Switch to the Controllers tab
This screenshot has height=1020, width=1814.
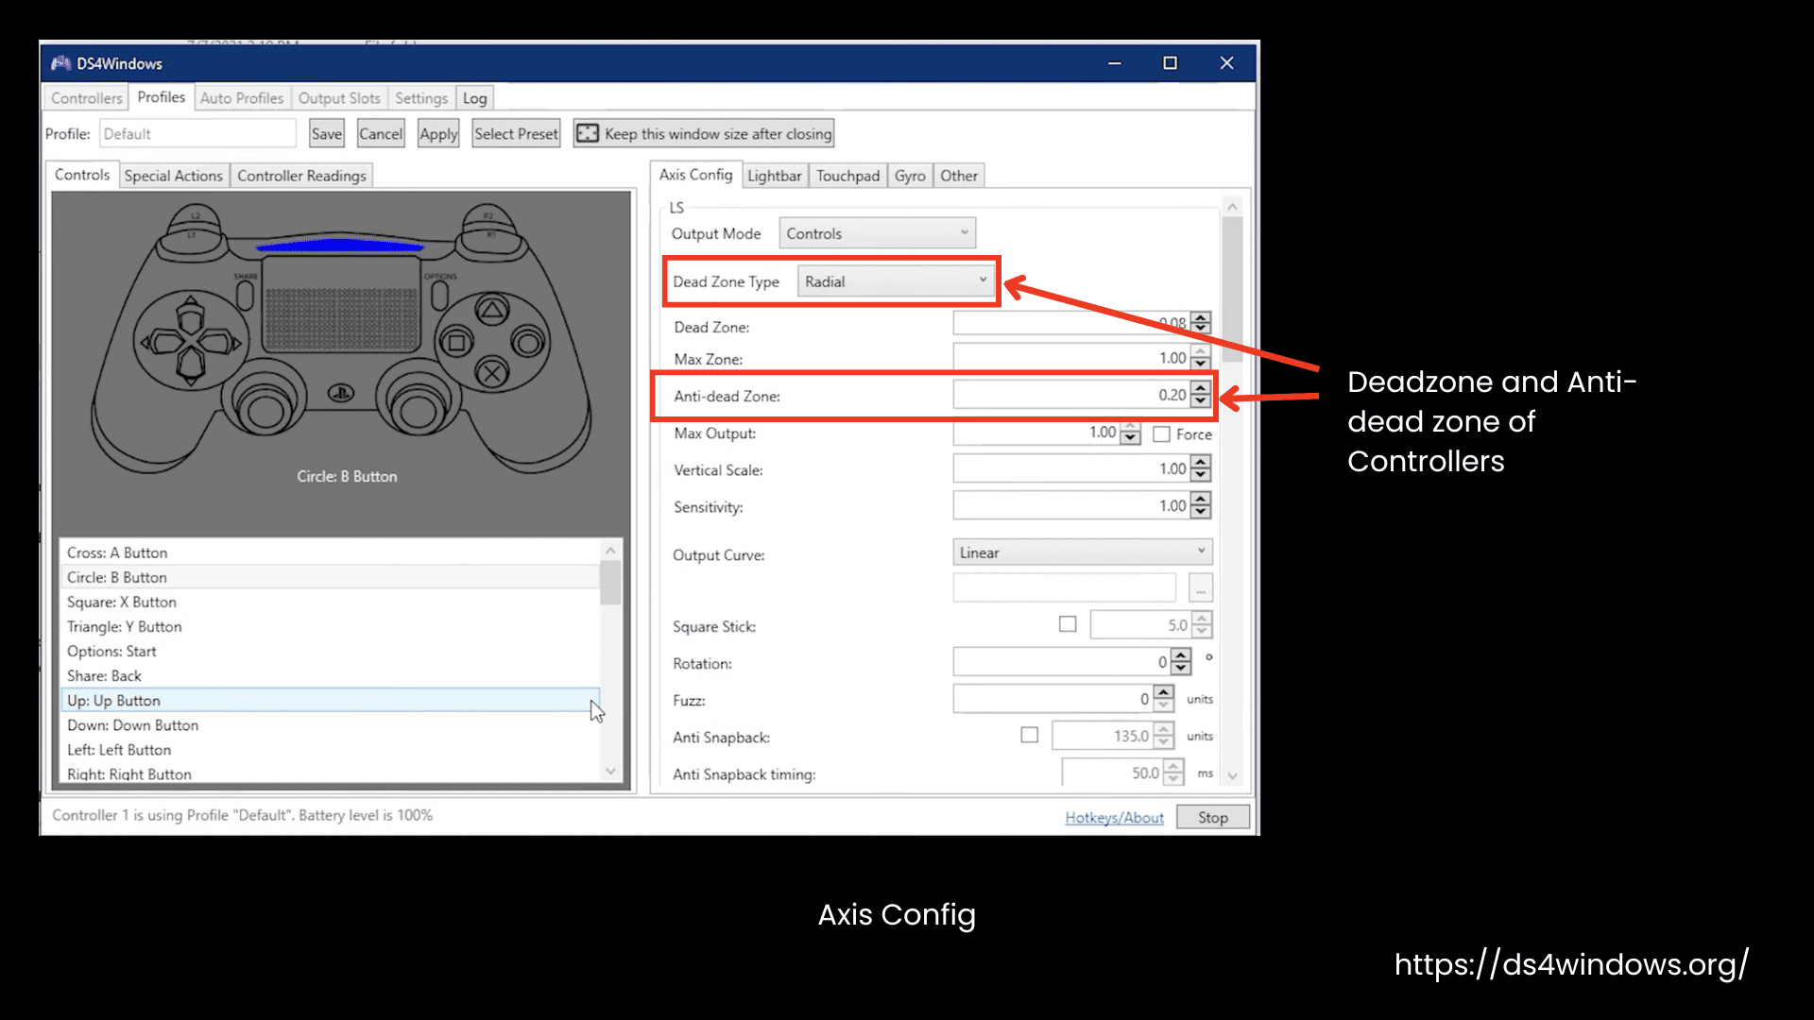pyautogui.click(x=87, y=98)
